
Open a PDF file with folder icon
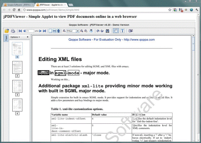point(7,31)
